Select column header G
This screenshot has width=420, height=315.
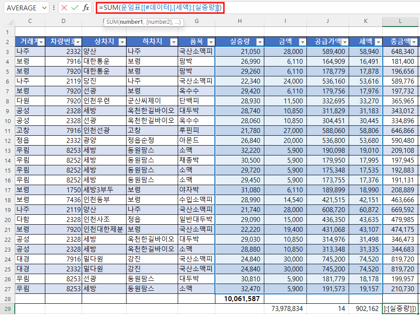pyautogui.click(x=197, y=21)
